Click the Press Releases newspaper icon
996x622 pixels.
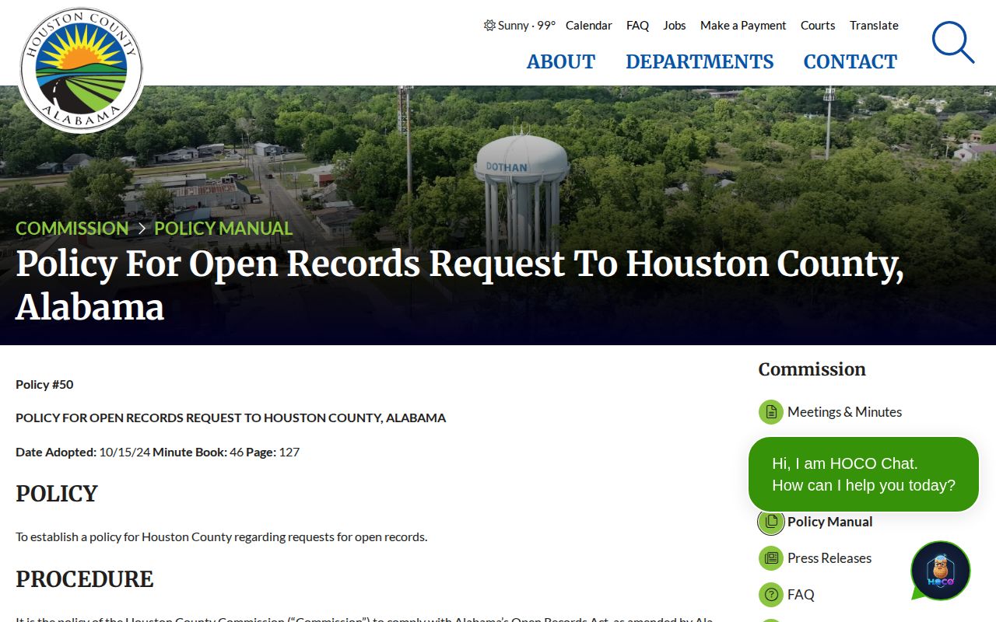tap(771, 558)
